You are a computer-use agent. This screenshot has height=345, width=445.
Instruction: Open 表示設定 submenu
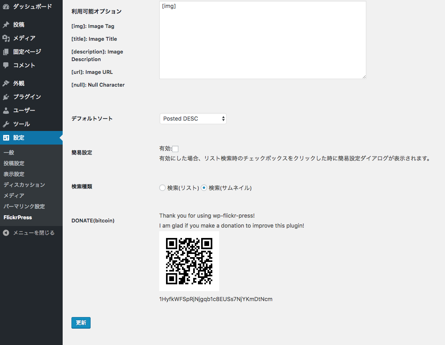coord(14,174)
